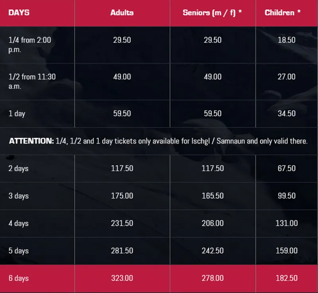Select the Seniors (m / f) column header
318x293 pixels.
coord(212,13)
